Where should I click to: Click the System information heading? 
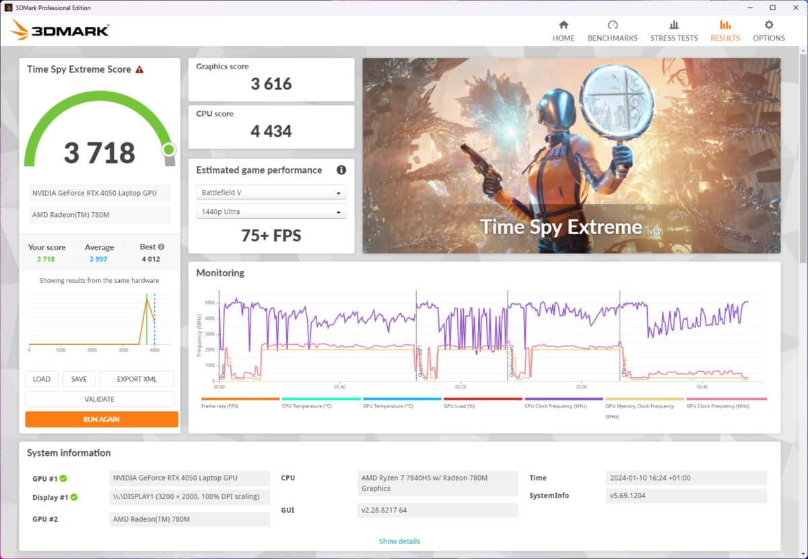coord(69,453)
